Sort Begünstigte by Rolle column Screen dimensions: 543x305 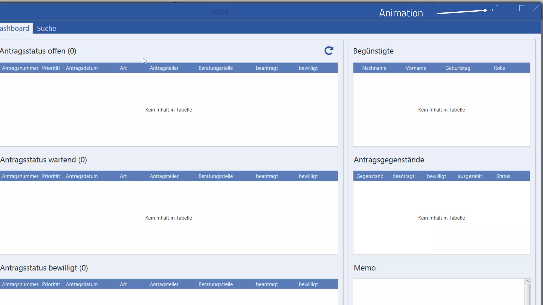tap(499, 68)
